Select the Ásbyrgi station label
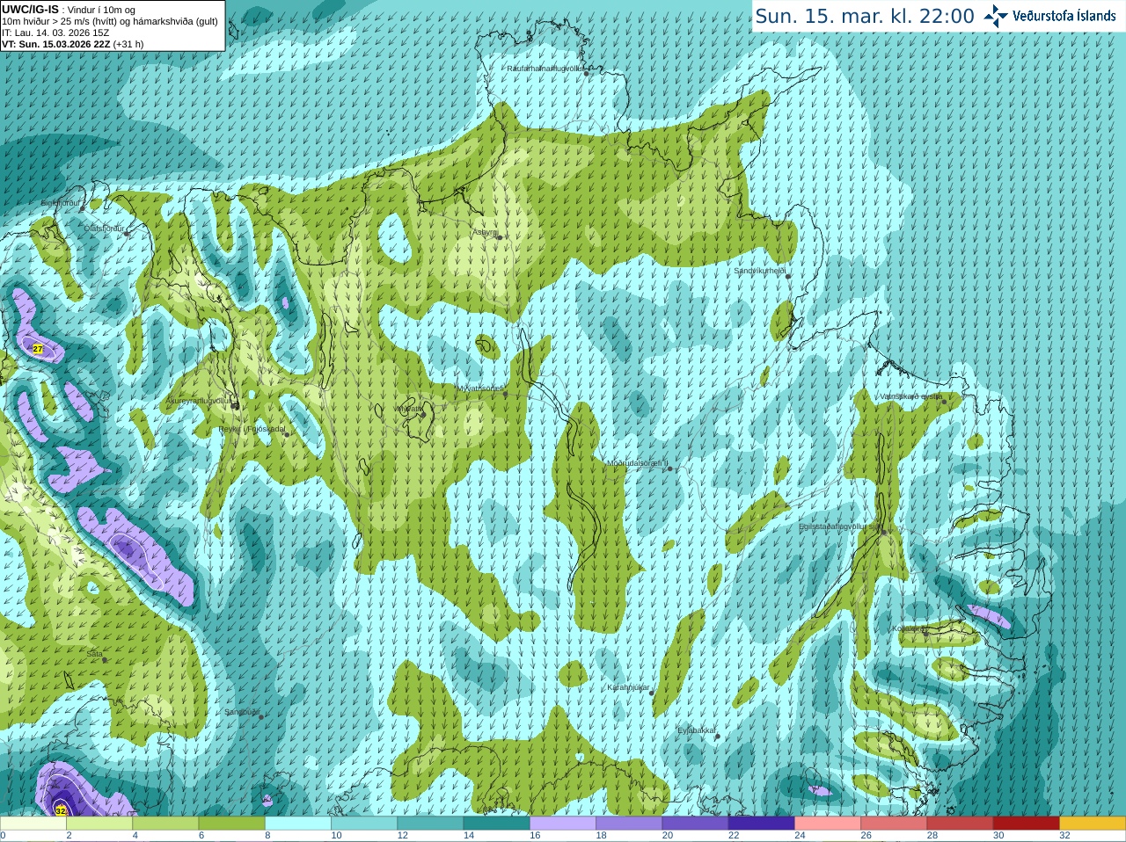Image resolution: width=1126 pixels, height=842 pixels. pos(484,232)
